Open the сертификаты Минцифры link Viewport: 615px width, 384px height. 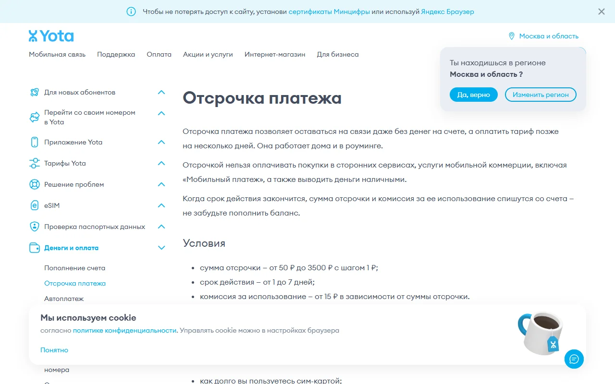pyautogui.click(x=329, y=12)
